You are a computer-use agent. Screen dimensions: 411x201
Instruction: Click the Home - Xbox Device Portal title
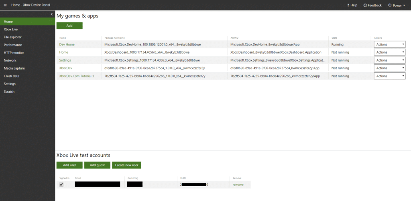[31, 5]
